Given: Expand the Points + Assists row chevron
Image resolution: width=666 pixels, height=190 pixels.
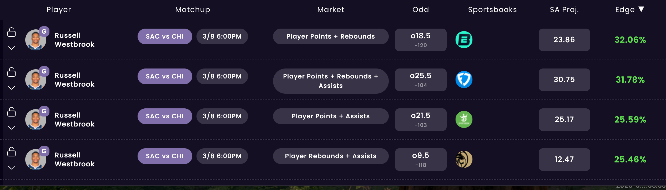Looking at the screenshot, I should (x=12, y=128).
